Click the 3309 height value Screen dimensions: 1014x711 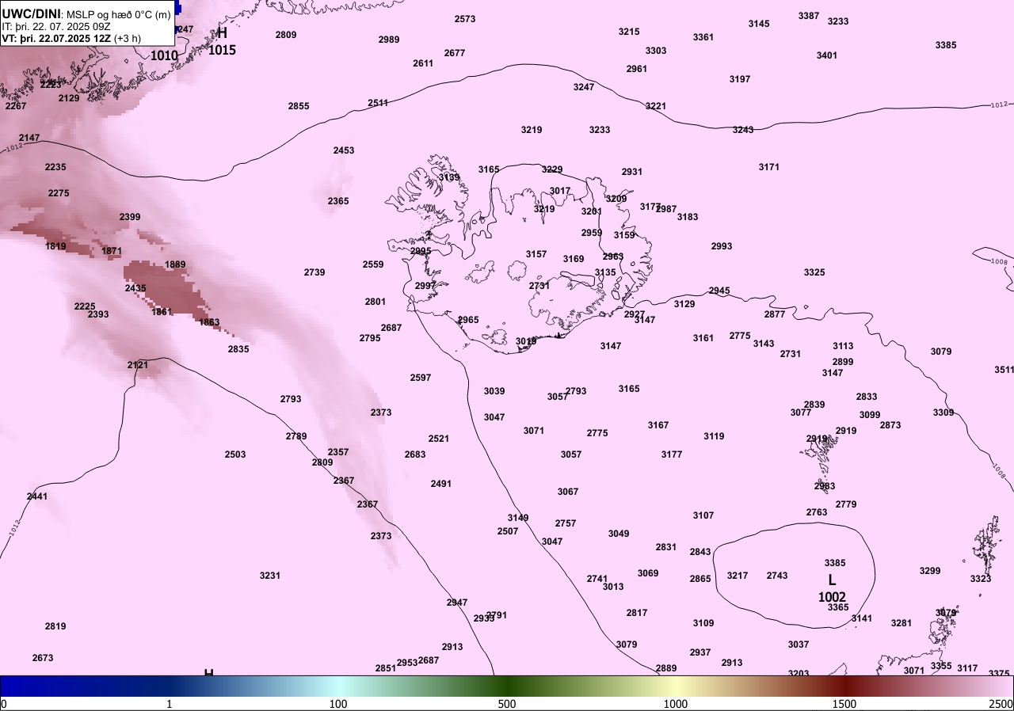(x=943, y=413)
